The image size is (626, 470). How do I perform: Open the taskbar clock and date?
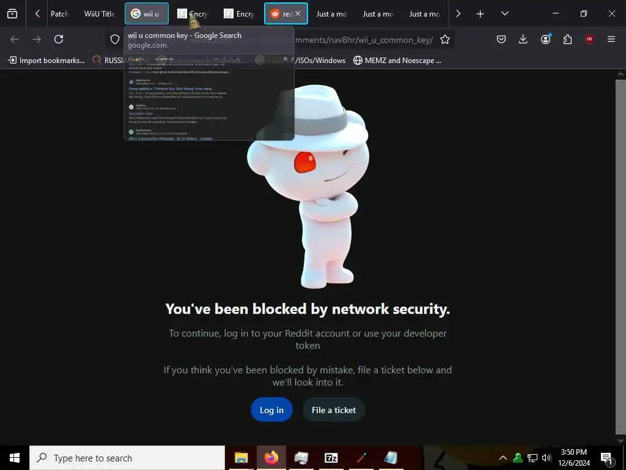coord(573,458)
